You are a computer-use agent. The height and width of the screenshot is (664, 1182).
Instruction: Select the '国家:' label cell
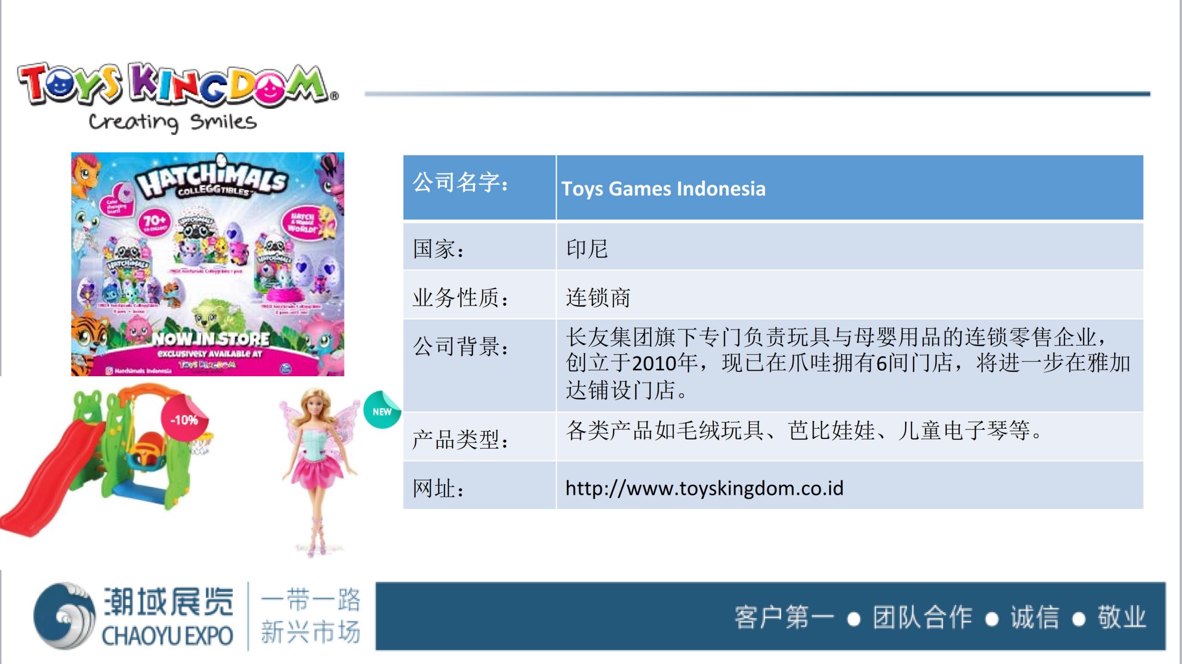click(x=479, y=246)
